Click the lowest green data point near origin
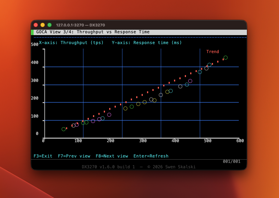Viewport: 279px width, 198px height. pos(64,129)
